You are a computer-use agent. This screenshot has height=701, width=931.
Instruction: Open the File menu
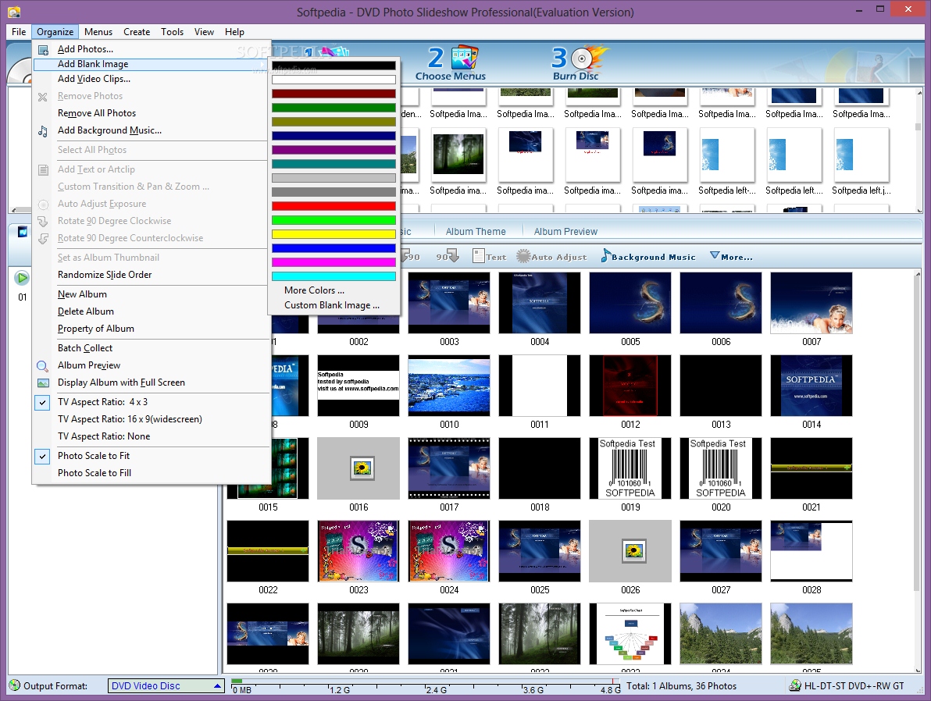tap(19, 32)
